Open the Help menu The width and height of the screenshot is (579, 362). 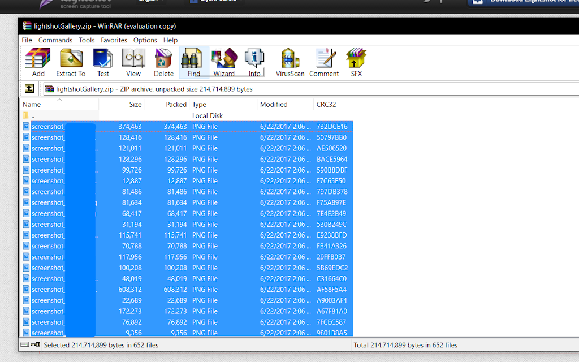pos(170,40)
